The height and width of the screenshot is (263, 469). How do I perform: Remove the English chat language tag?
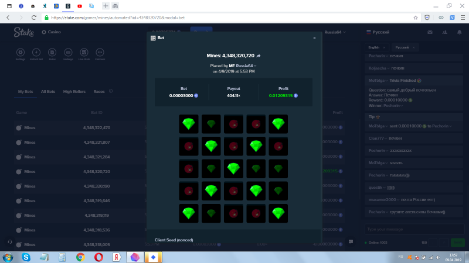[384, 47]
